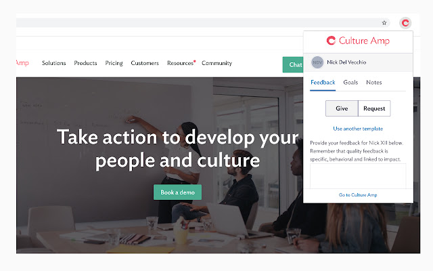Click the bookmark star icon in address bar
This screenshot has width=433, height=271.
tap(384, 23)
